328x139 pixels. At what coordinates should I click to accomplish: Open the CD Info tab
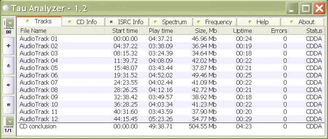click(83, 22)
